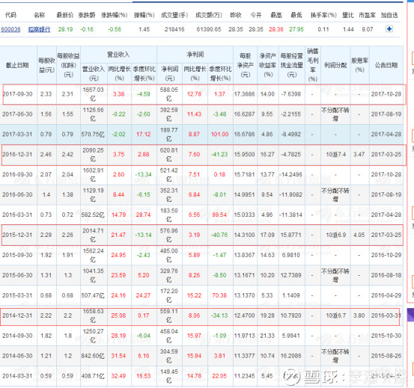Viewport: 414px width, 388px height.
Task: Select latest price value 28.19
Action: (65, 29)
